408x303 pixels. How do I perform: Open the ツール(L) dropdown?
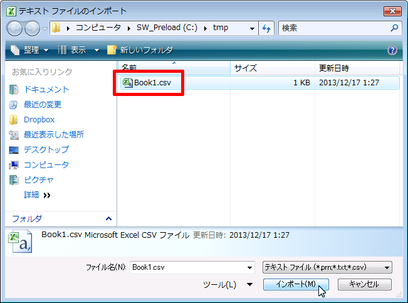click(x=228, y=285)
